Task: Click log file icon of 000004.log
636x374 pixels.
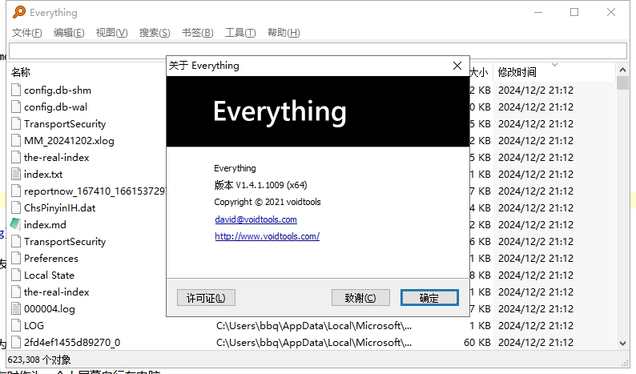Action: (16, 308)
